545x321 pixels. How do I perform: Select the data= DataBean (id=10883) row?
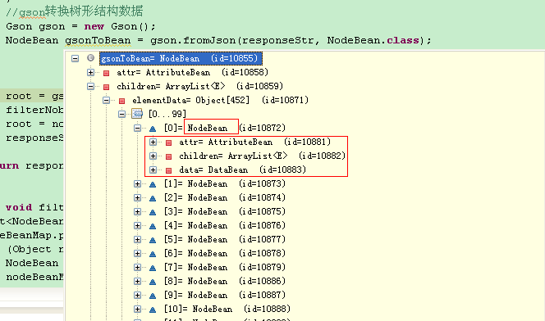(243, 170)
